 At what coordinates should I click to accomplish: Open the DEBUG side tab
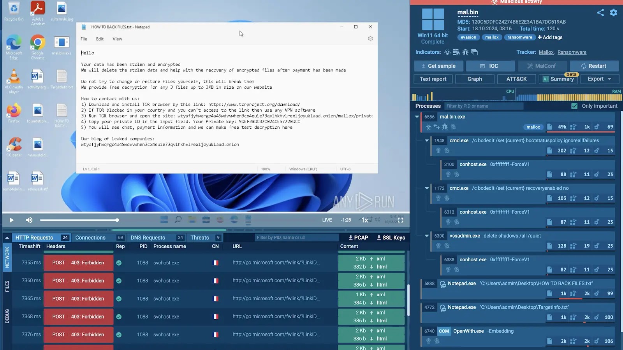click(x=7, y=316)
